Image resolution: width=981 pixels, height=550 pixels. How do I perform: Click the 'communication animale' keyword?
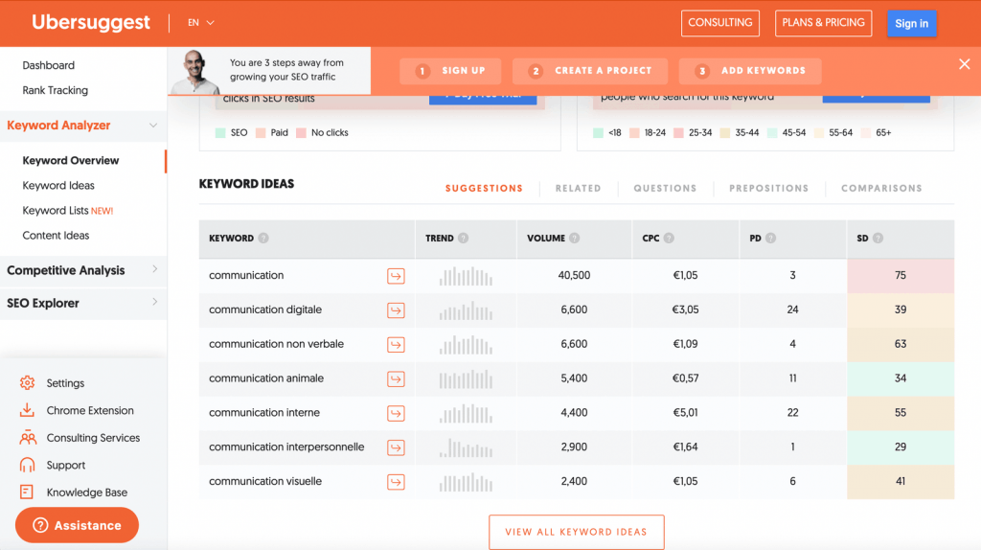266,378
